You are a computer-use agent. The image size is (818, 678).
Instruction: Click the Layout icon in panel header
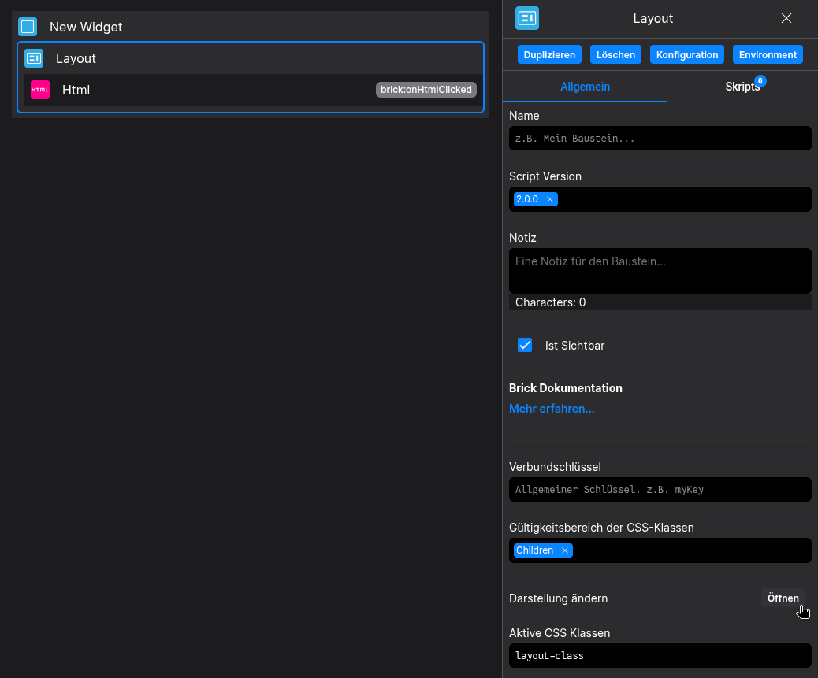click(x=526, y=18)
